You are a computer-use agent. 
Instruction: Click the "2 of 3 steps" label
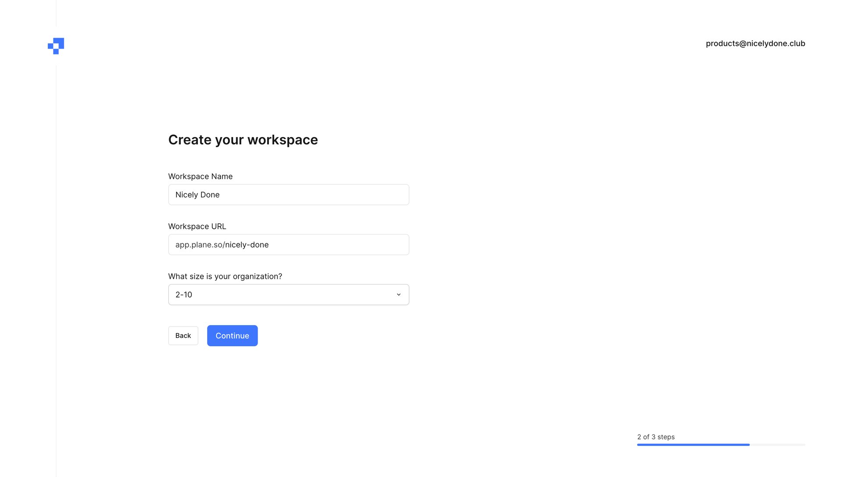point(656,437)
